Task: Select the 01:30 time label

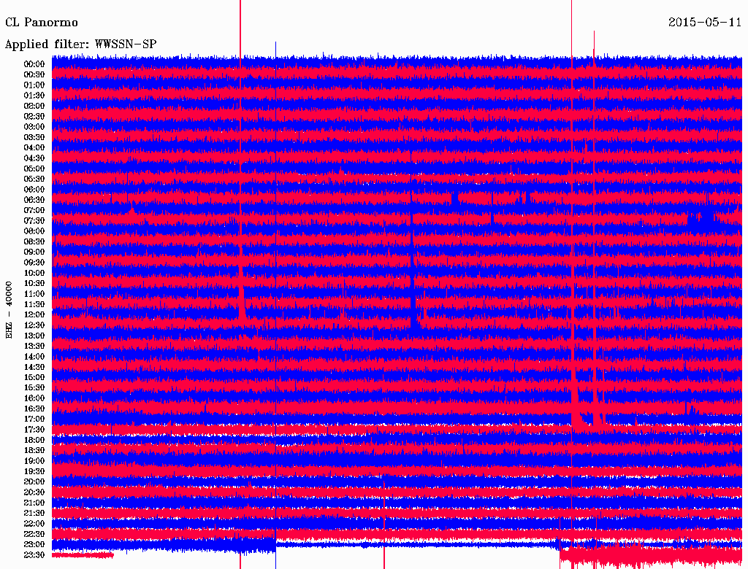Action: click(x=34, y=96)
